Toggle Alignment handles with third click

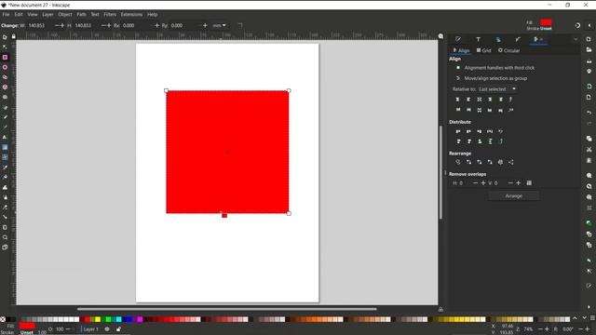(x=458, y=68)
